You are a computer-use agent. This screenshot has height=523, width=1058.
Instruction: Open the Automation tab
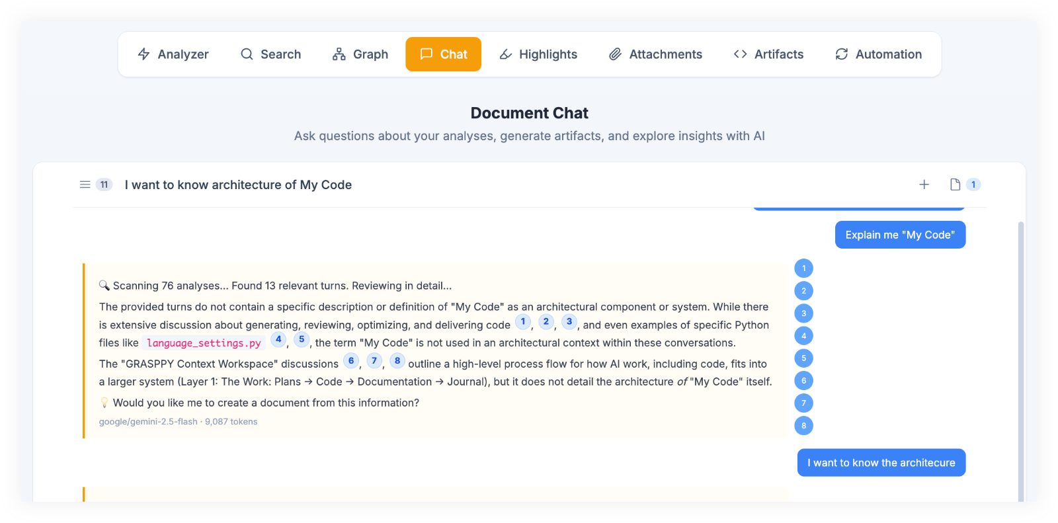tap(878, 54)
